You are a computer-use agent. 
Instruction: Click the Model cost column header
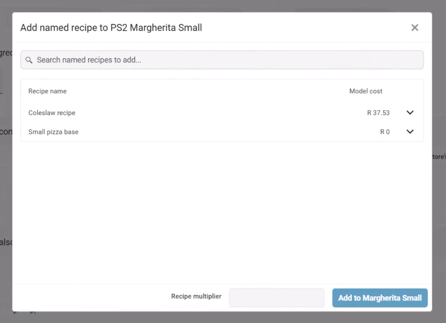tap(366, 91)
